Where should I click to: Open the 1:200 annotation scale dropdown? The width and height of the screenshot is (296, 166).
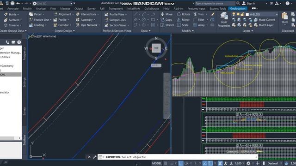[x=239, y=163]
